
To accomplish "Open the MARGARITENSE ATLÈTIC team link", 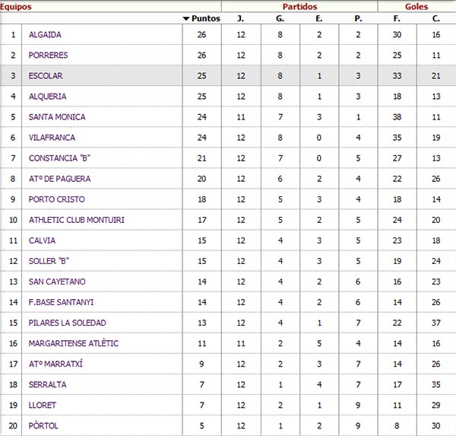I will [73, 343].
